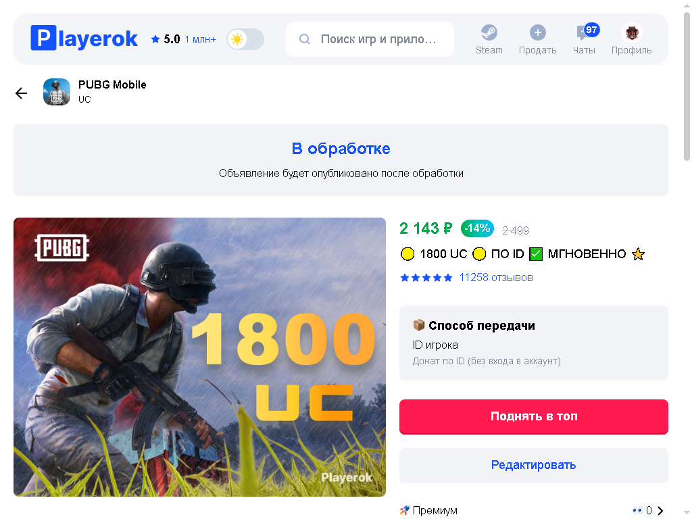Viewport: 692px width, 519px height.
Task: Go back with the left arrow
Action: (21, 93)
